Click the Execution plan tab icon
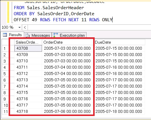The image size is (151, 120). point(56,35)
